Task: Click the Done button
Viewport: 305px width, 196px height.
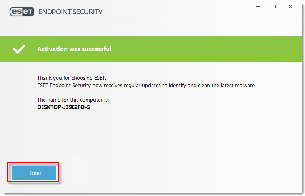Action: 34,173
